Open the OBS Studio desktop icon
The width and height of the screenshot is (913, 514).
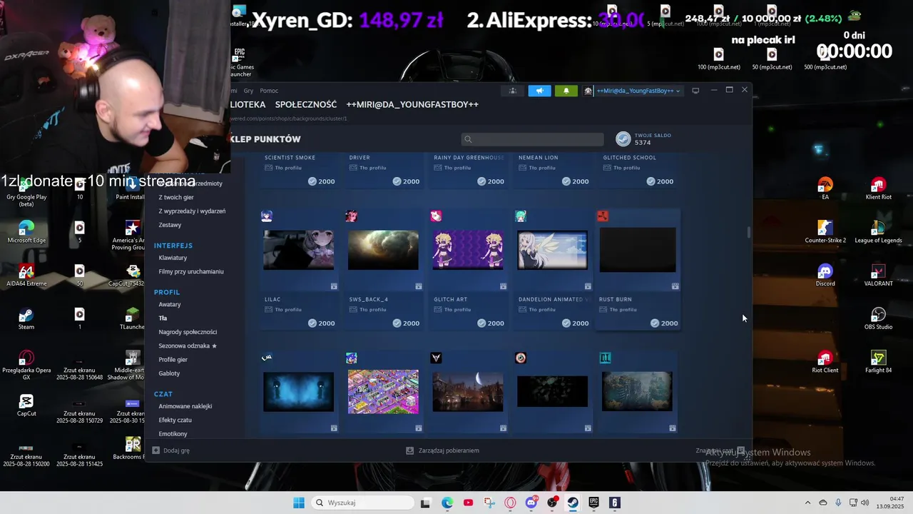pos(878,319)
